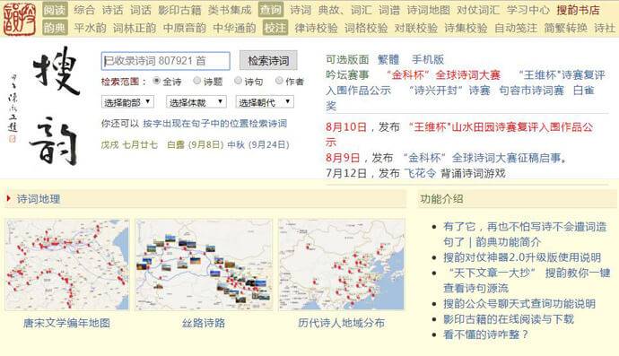Open the 选择体裁 dropdown

196,102
